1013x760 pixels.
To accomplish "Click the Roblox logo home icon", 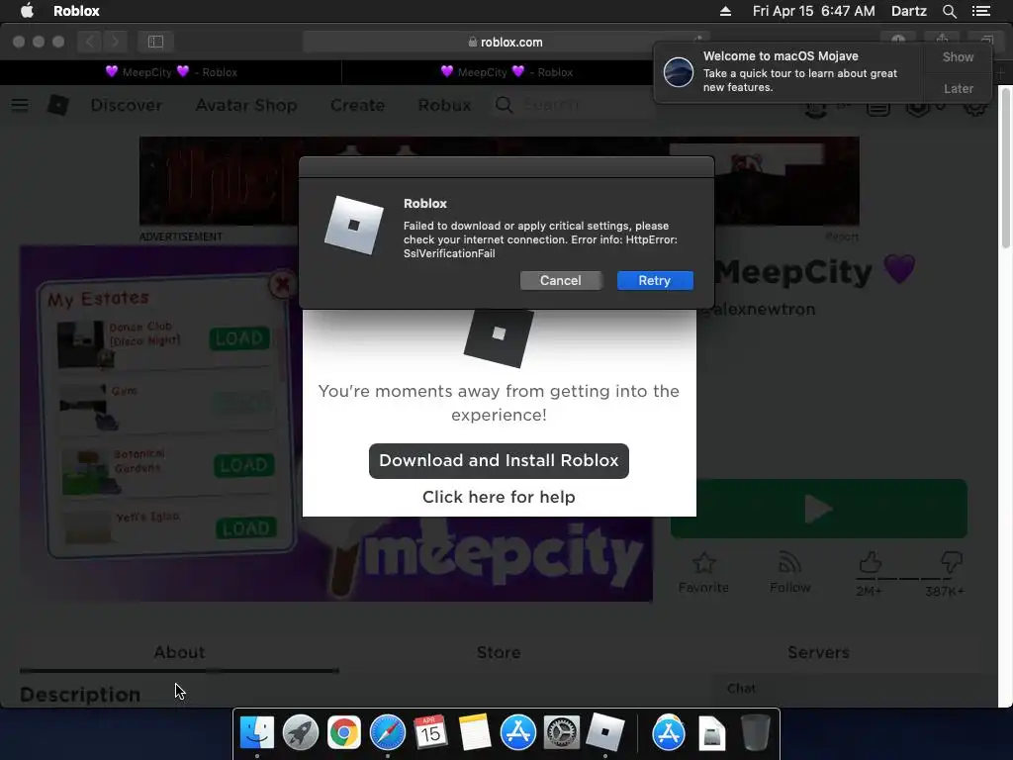I will pos(58,105).
